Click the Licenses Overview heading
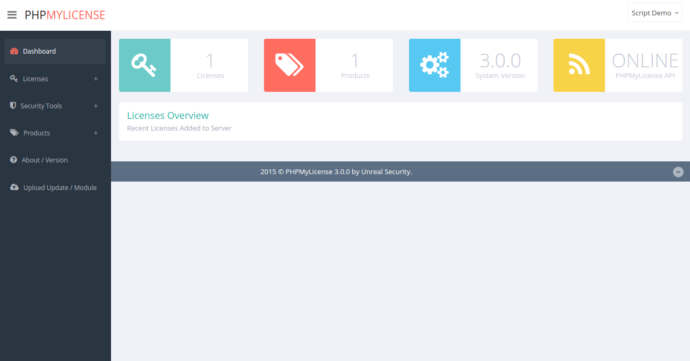The height and width of the screenshot is (361, 690). point(168,116)
